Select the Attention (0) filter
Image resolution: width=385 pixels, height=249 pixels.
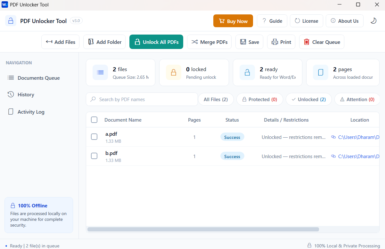pyautogui.click(x=357, y=99)
